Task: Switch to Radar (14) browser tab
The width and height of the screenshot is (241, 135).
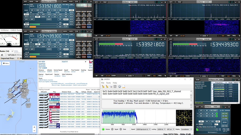Action: click(6, 51)
